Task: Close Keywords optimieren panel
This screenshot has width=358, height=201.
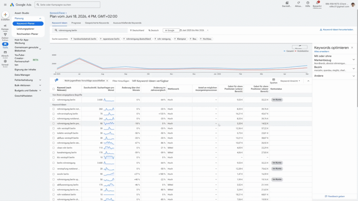Action: coord(352,47)
